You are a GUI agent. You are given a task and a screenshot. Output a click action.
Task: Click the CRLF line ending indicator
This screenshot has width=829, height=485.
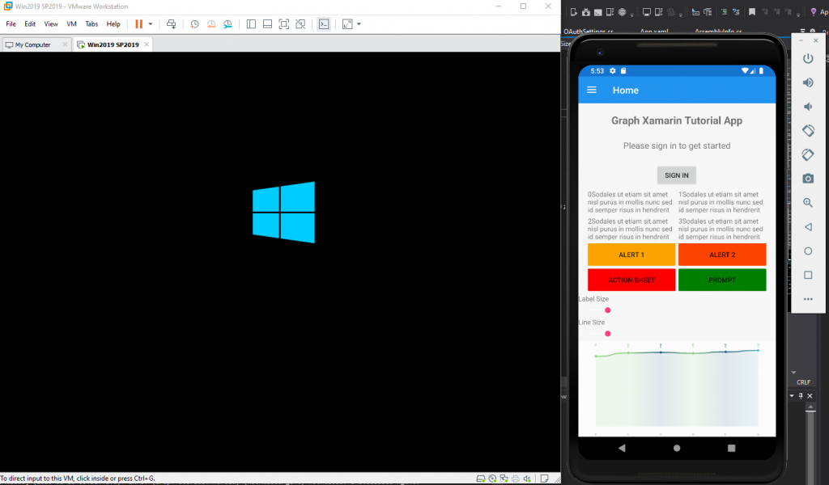804,382
